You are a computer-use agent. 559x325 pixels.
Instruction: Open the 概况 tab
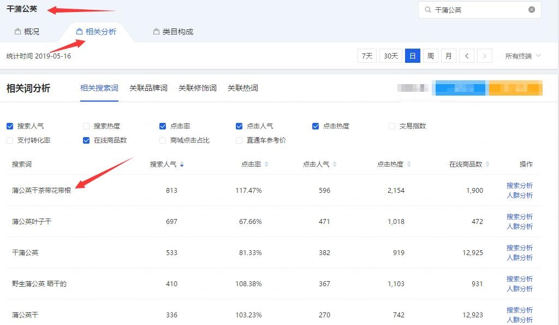pos(27,32)
